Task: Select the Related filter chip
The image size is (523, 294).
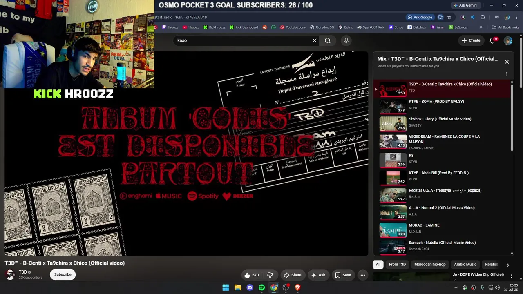Action: [x=492, y=265]
